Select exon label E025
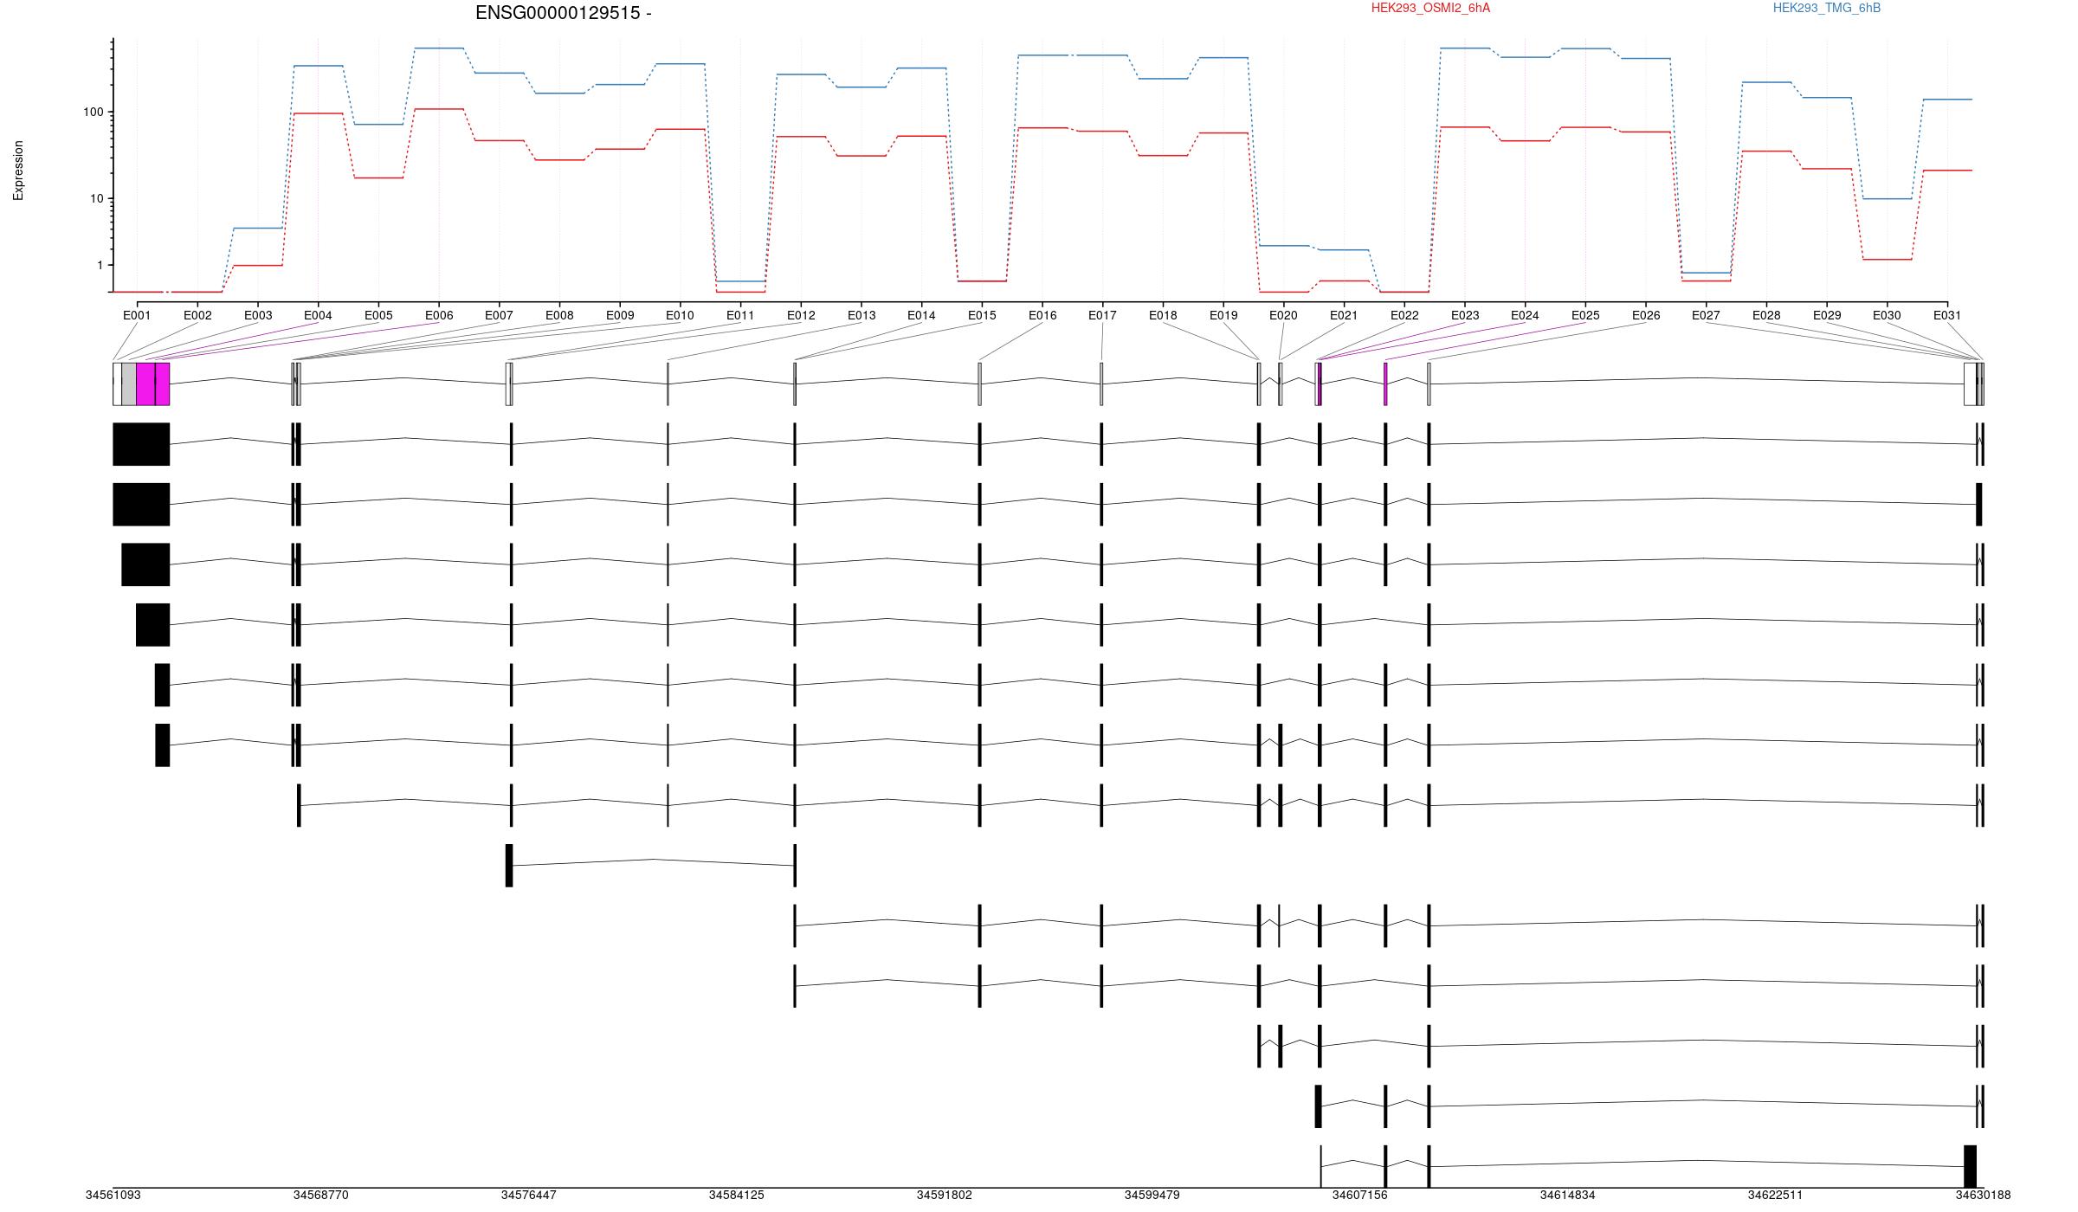The height and width of the screenshot is (1212, 2078). (1585, 315)
